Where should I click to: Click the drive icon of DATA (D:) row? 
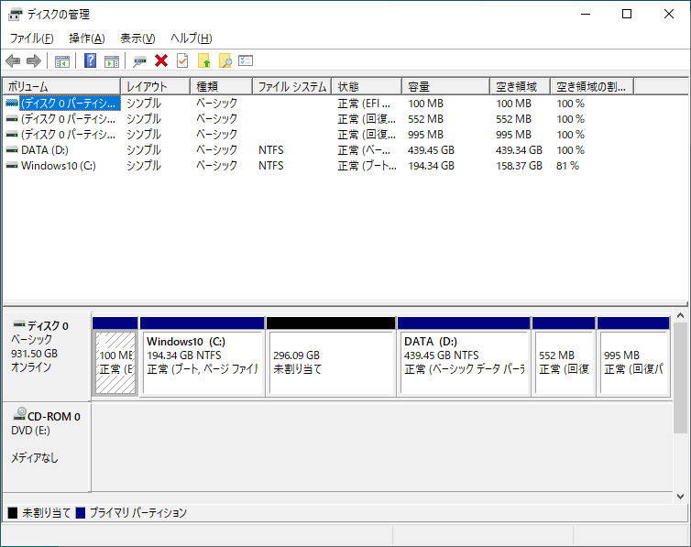point(12,150)
